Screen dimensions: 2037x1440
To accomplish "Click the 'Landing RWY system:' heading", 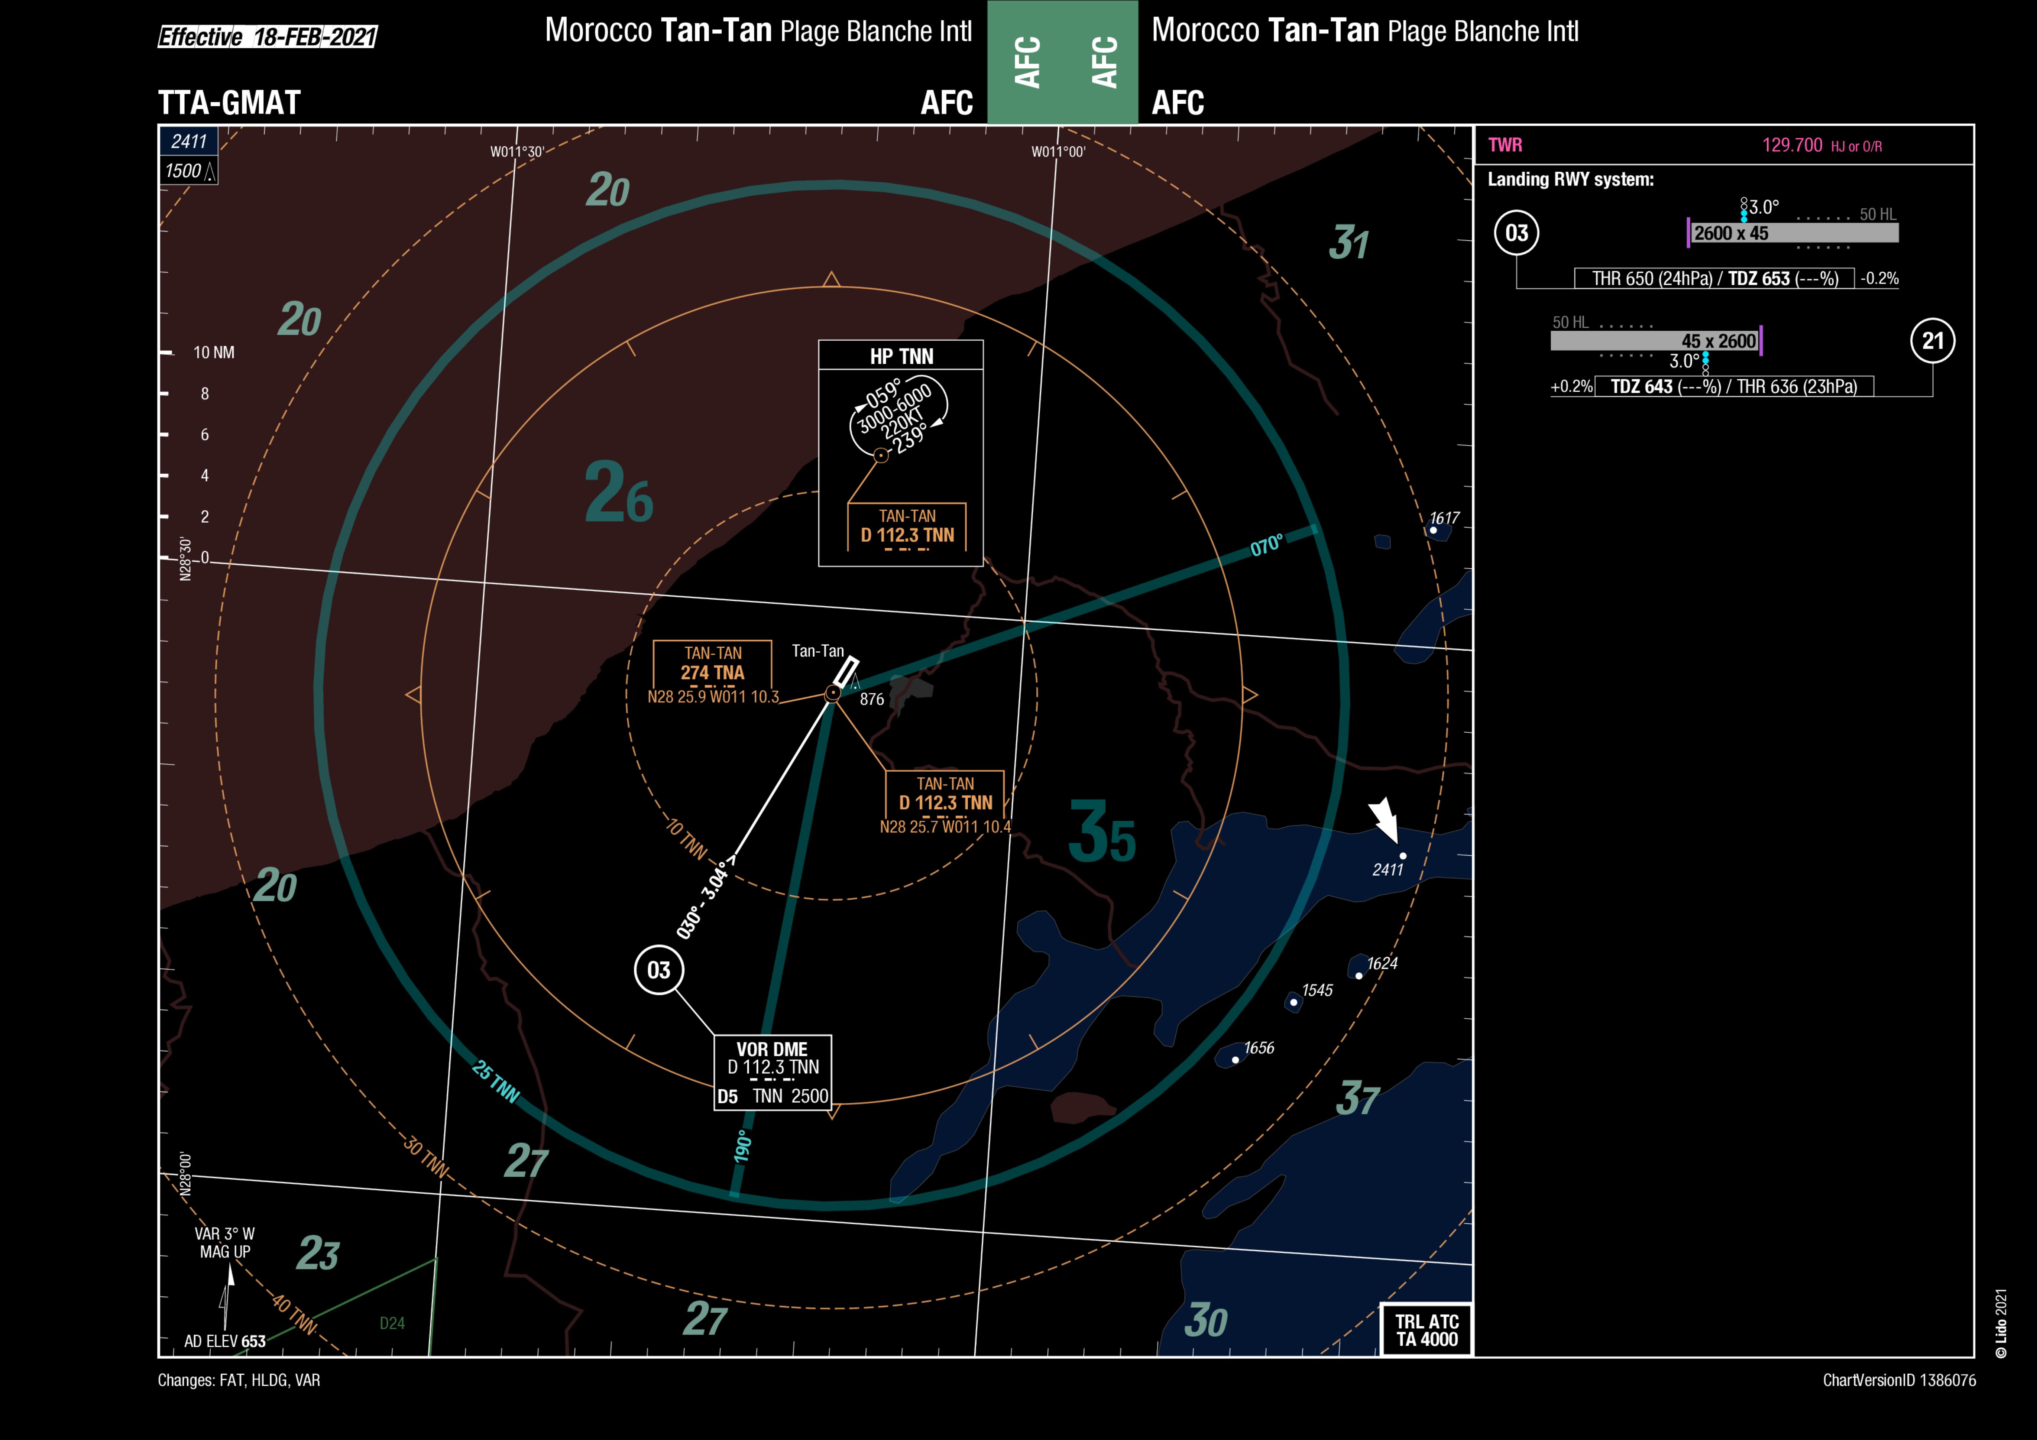I will (x=1570, y=179).
